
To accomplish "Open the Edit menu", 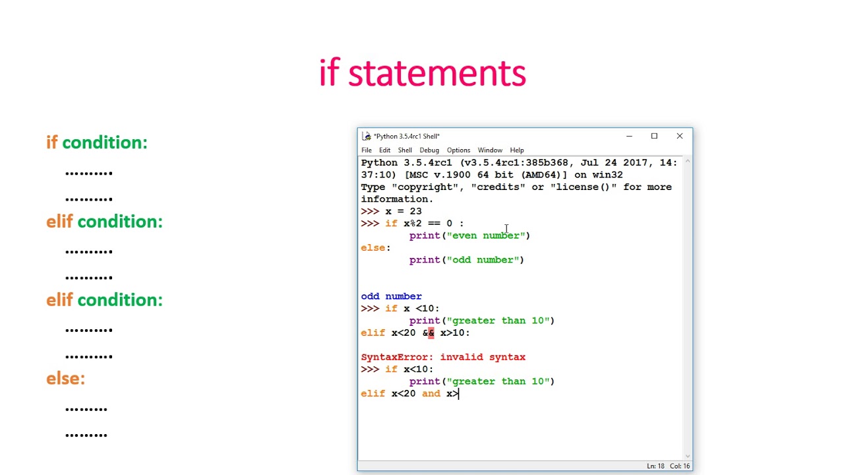I will pyautogui.click(x=384, y=150).
